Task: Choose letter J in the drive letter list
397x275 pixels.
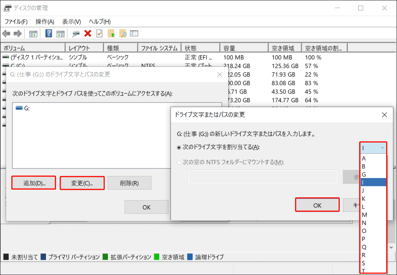Action: click(373, 190)
